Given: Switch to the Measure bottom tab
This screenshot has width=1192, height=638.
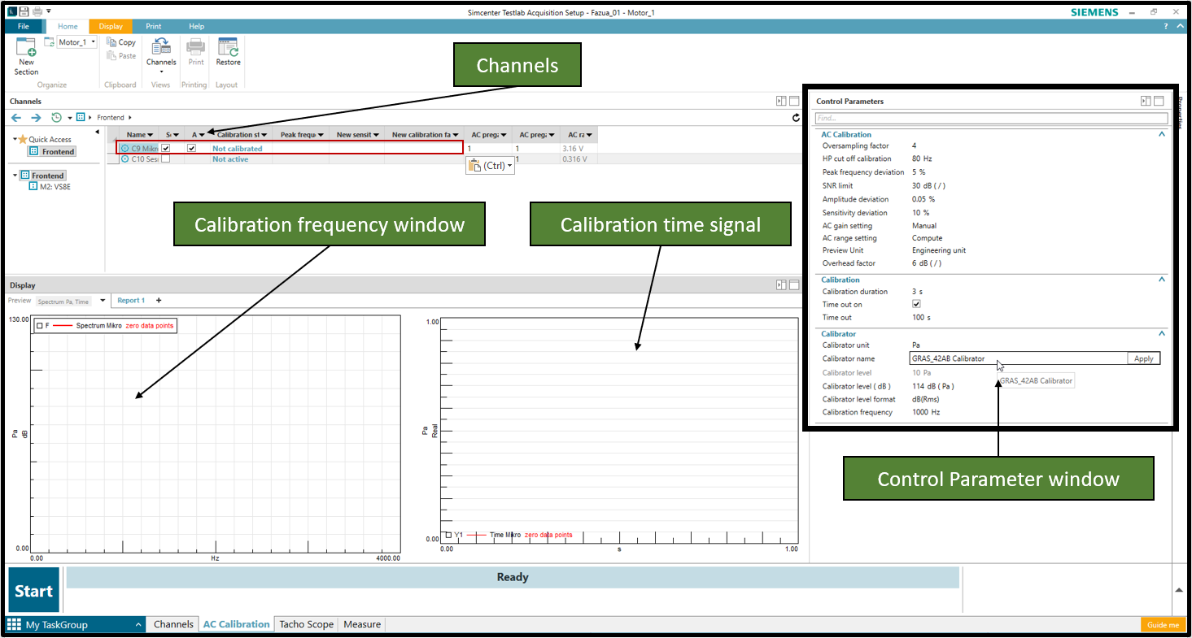Looking at the screenshot, I should click(362, 624).
